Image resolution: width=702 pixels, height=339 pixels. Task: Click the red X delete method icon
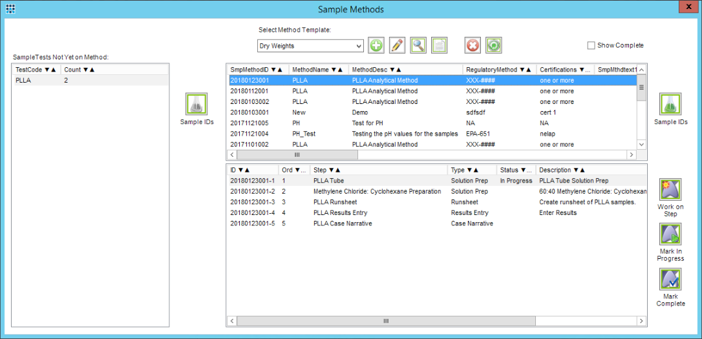click(473, 46)
